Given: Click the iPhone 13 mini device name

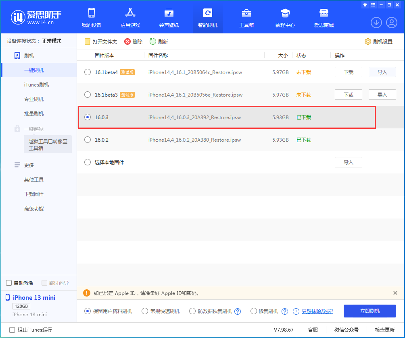Looking at the screenshot, I should [x=34, y=298].
